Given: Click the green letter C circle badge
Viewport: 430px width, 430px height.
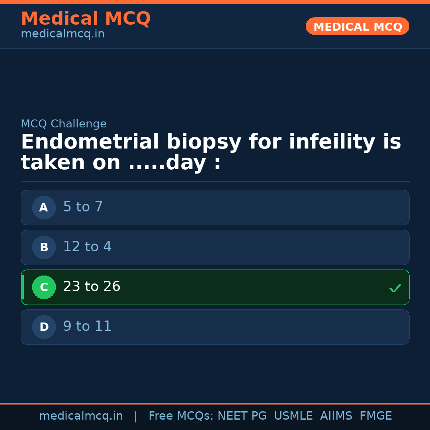Looking at the screenshot, I should click(x=44, y=287).
